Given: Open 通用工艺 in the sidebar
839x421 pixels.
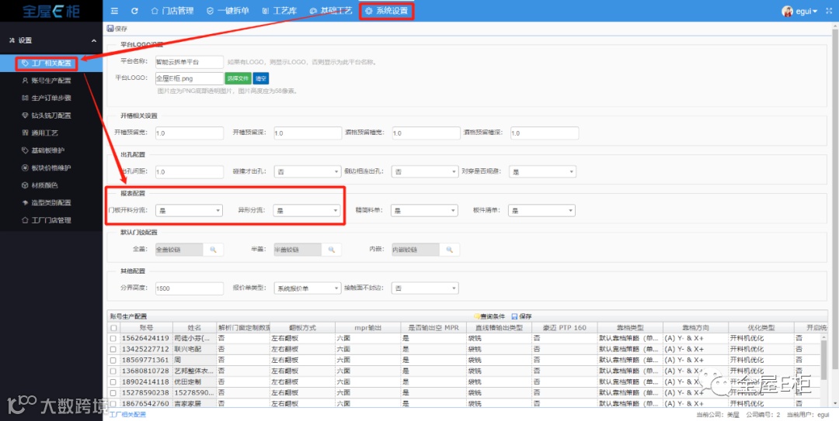Looking at the screenshot, I should [x=50, y=133].
